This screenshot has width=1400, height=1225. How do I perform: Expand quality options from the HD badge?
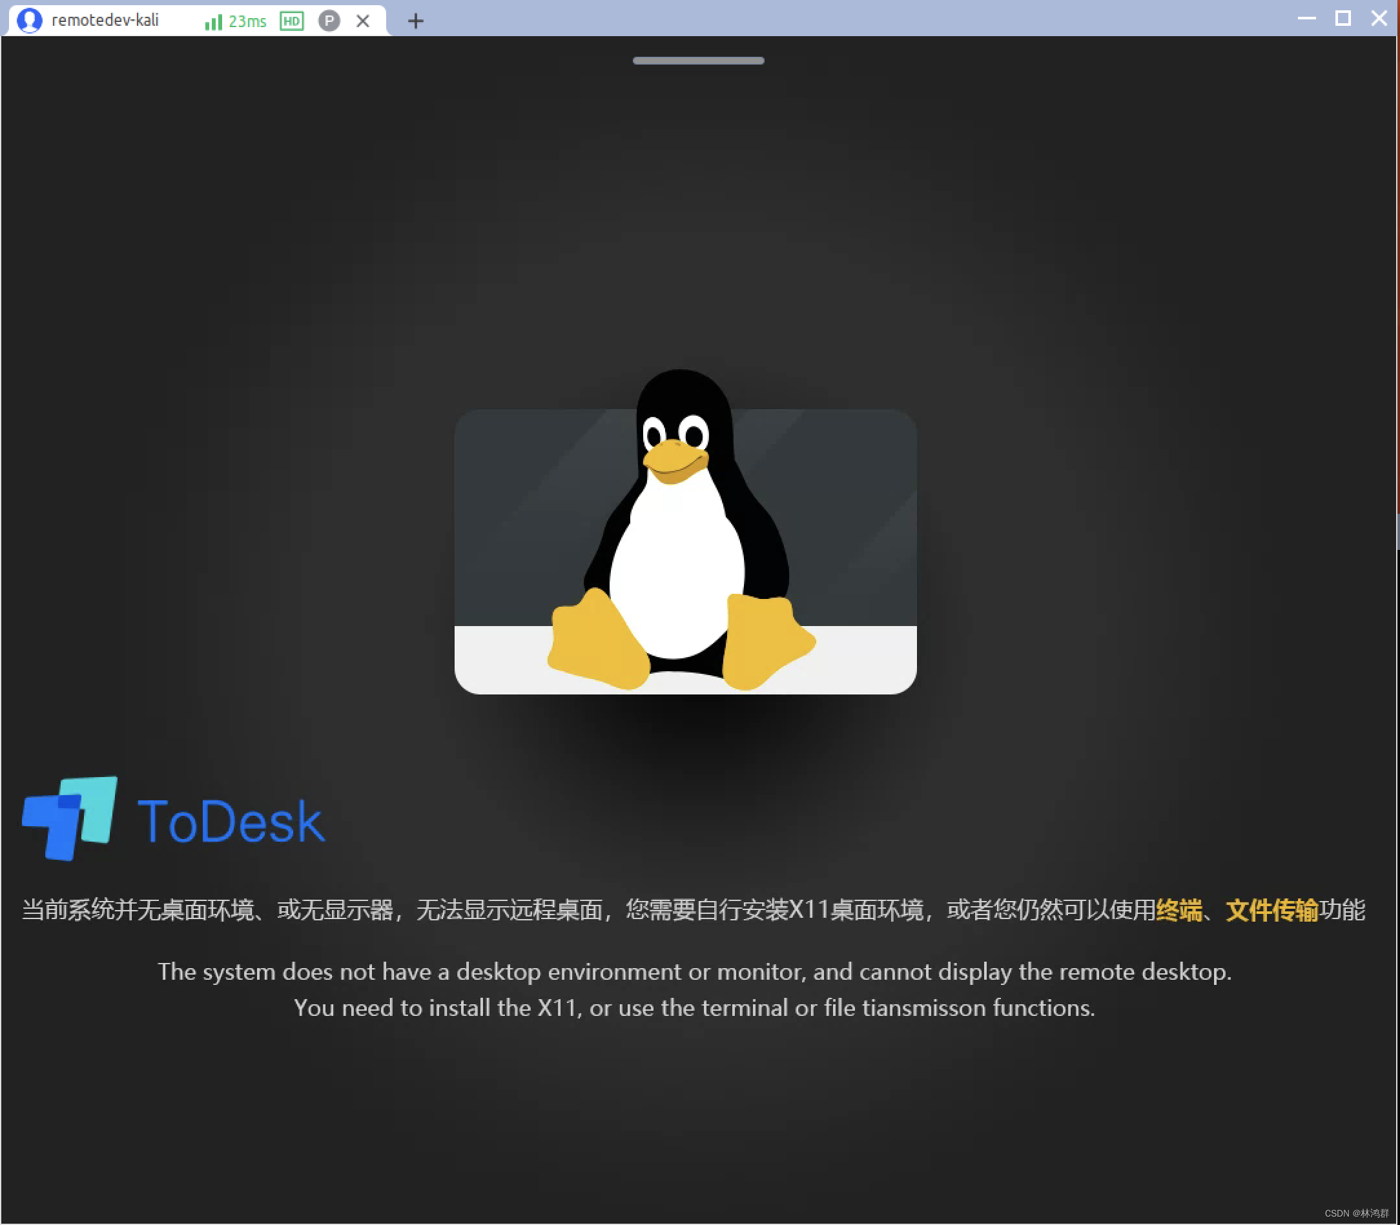point(291,21)
